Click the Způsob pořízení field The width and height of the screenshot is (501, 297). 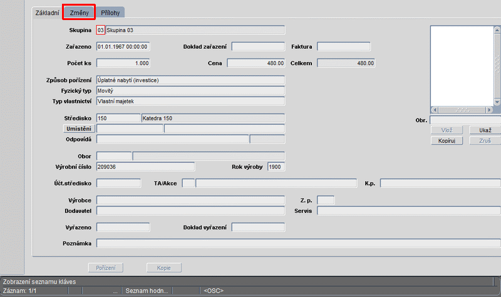click(x=190, y=80)
